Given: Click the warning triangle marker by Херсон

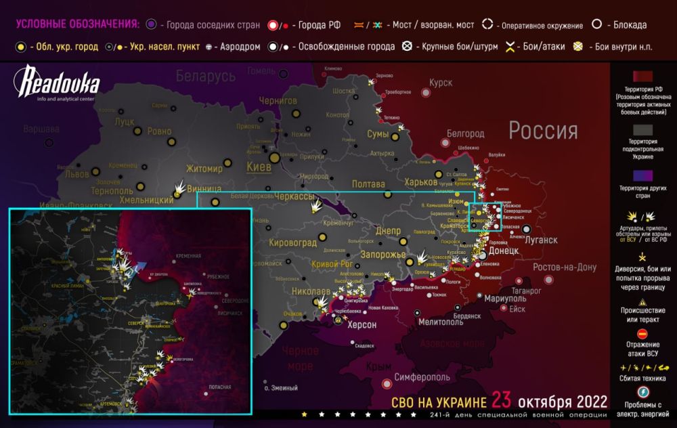Looking at the screenshot, I should click(x=338, y=319).
